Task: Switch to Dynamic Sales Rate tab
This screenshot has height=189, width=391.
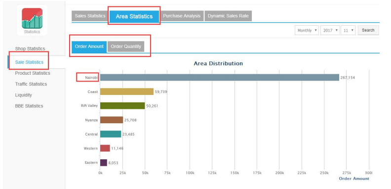Action: click(228, 16)
